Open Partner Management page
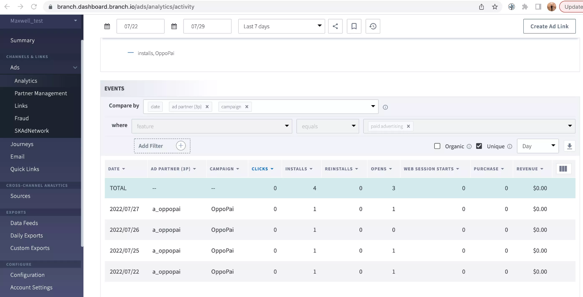The width and height of the screenshot is (583, 297). click(41, 93)
